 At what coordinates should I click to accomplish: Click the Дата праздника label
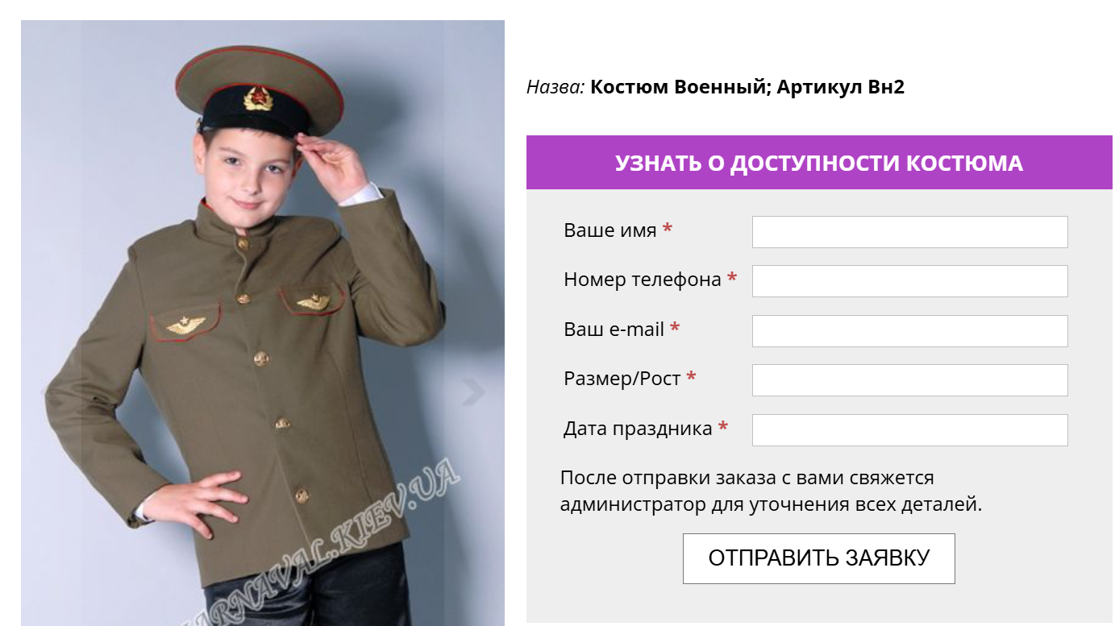click(x=638, y=429)
